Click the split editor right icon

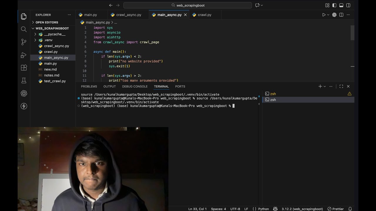pos(341,15)
